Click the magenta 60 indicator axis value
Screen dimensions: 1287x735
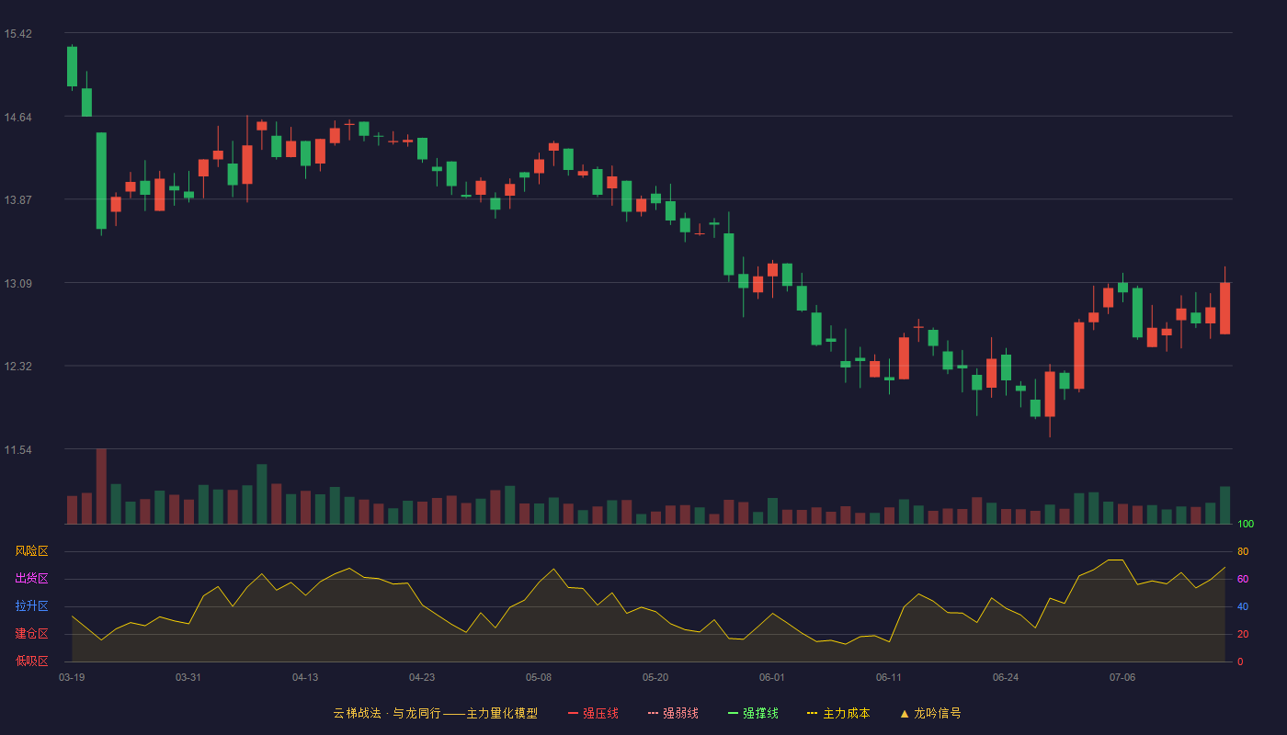click(x=1243, y=579)
